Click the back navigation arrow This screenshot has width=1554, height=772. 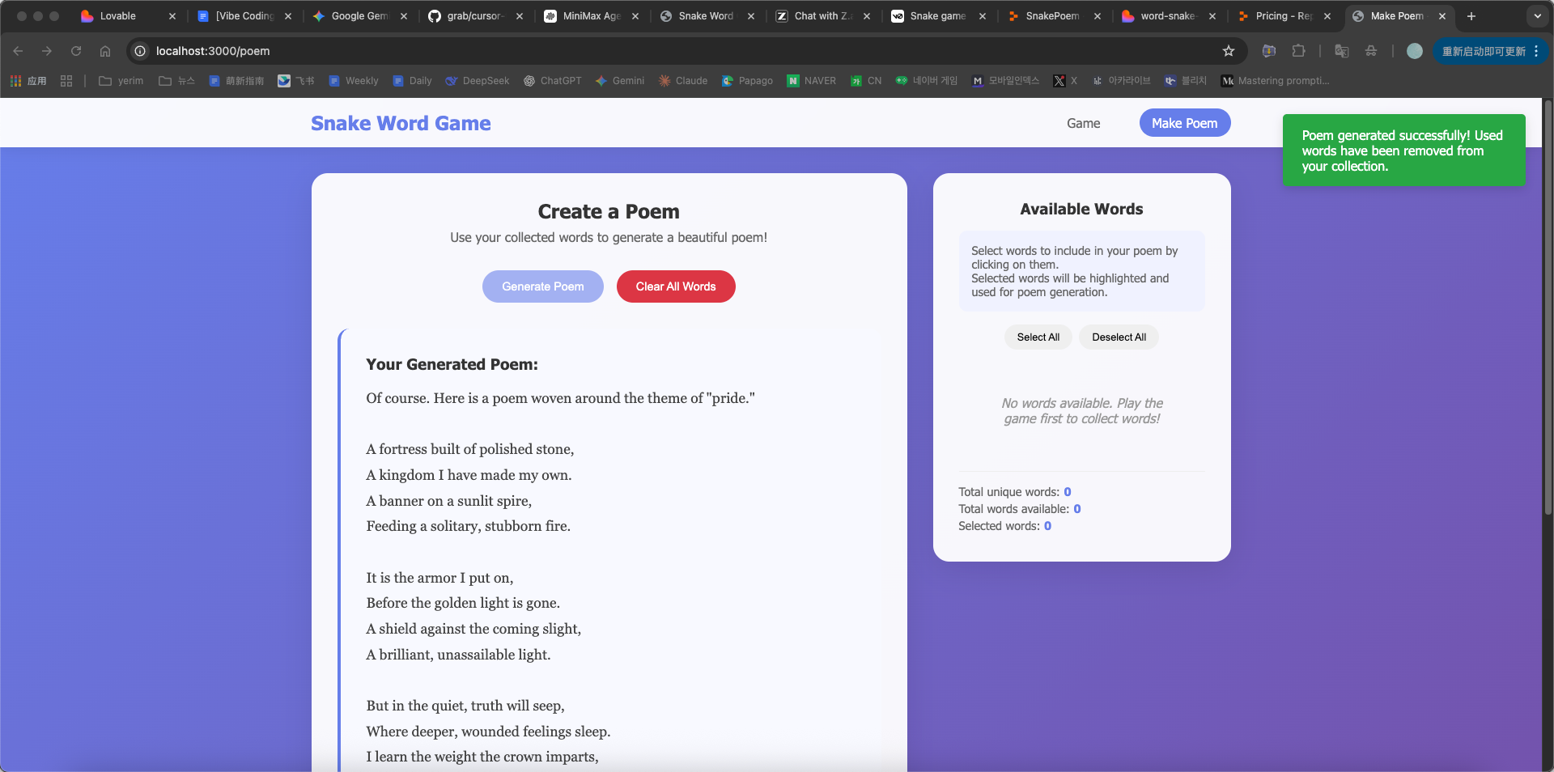point(18,51)
